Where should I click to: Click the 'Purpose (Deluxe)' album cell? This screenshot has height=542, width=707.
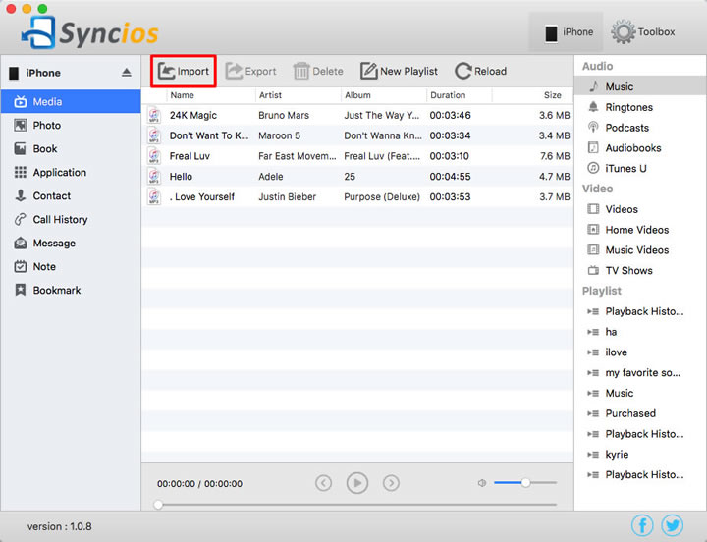(382, 196)
